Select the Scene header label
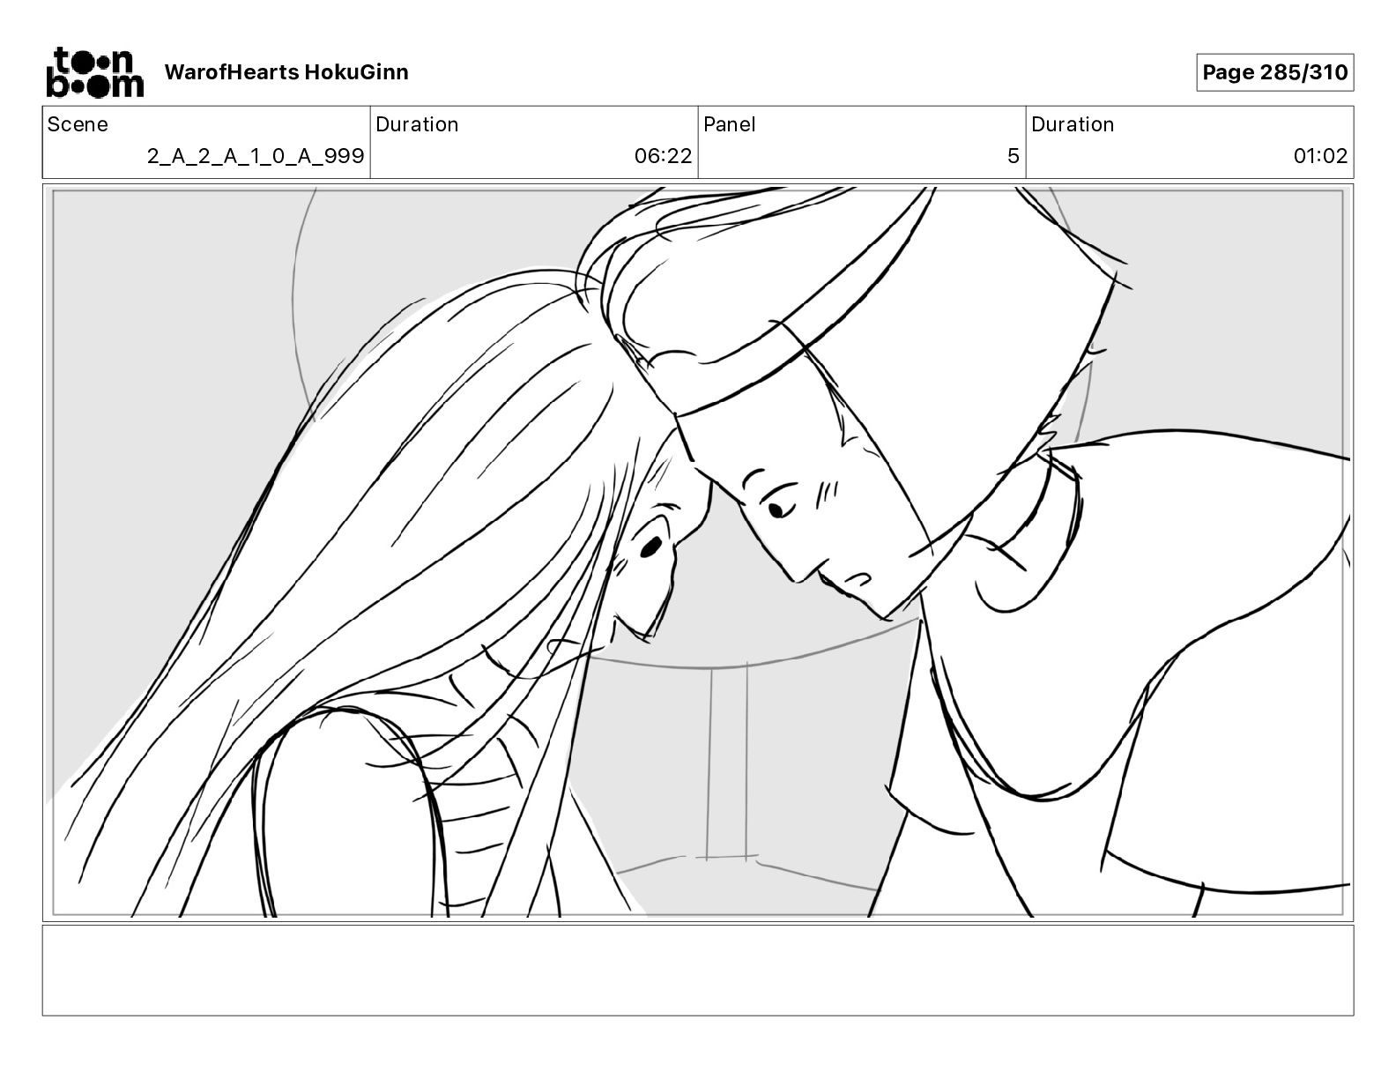Viewport: 1396px width, 1079px height. click(x=78, y=124)
